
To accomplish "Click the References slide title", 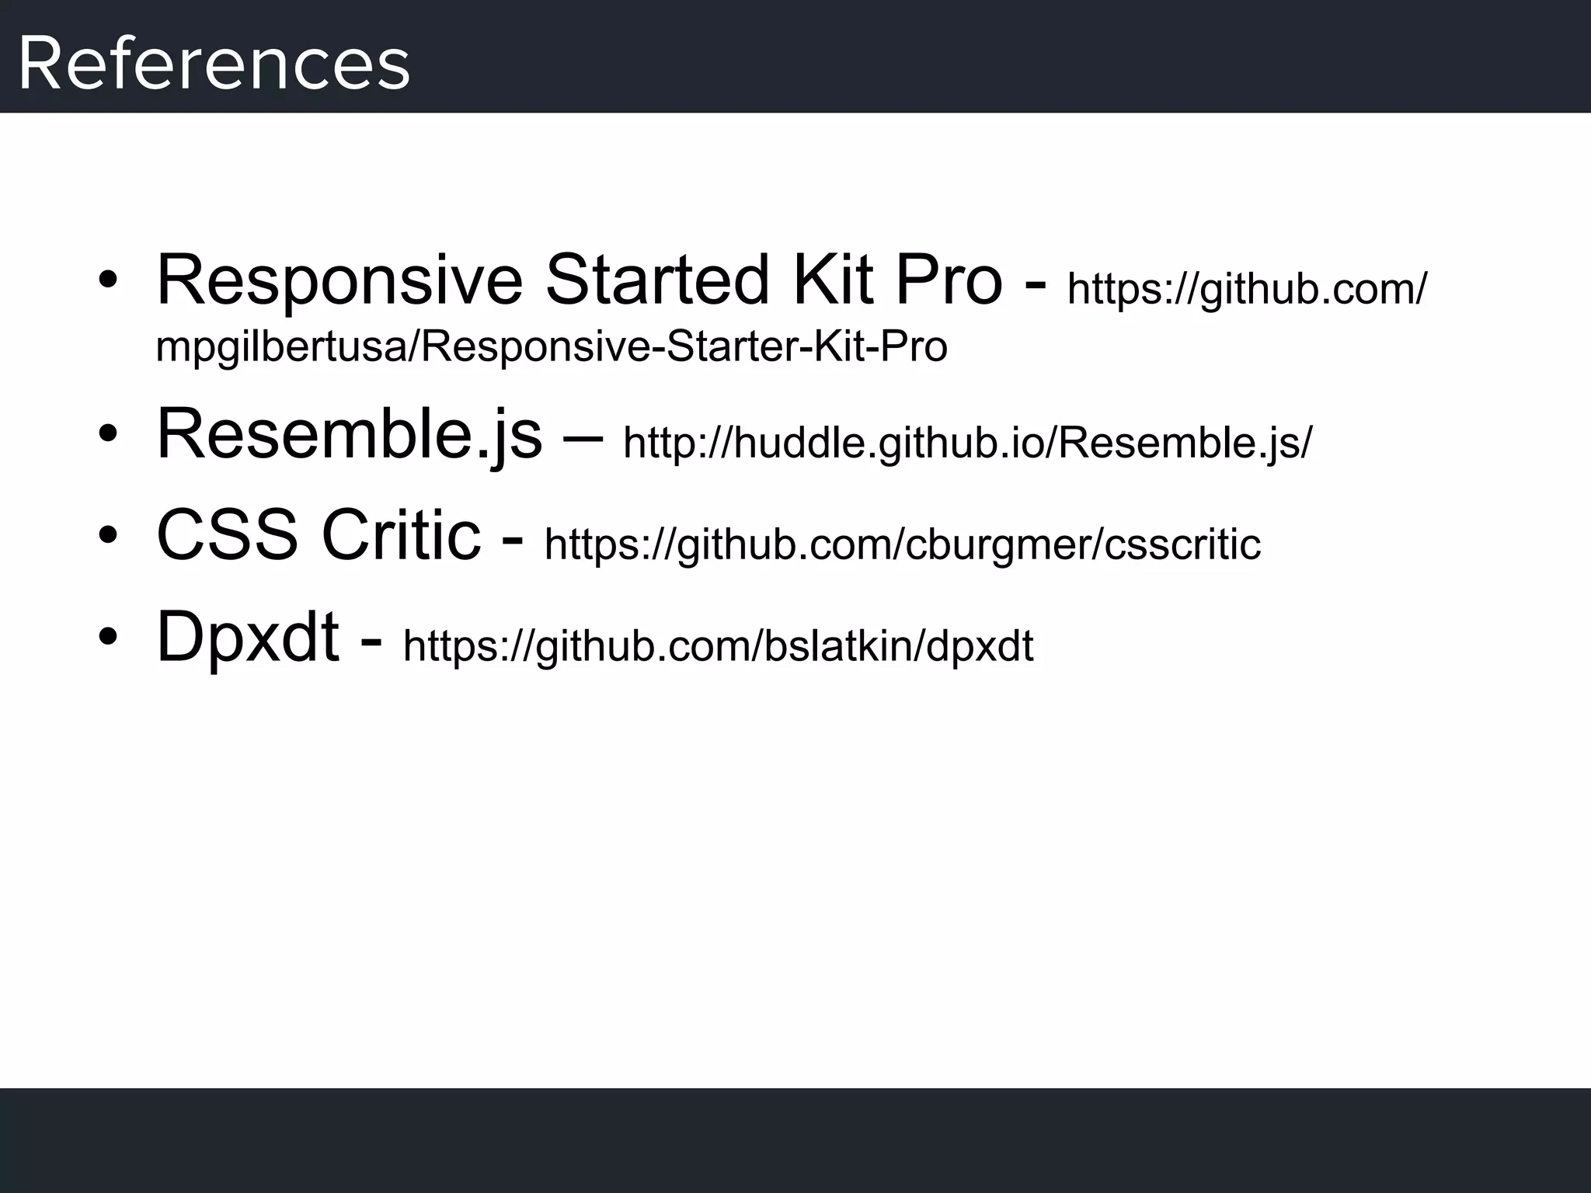I will (x=214, y=64).
